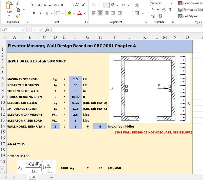Apply the red font color
The image size is (203, 180).
coord(80,13)
